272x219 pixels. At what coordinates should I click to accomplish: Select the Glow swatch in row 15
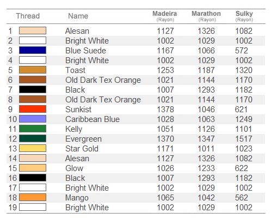point(33,168)
